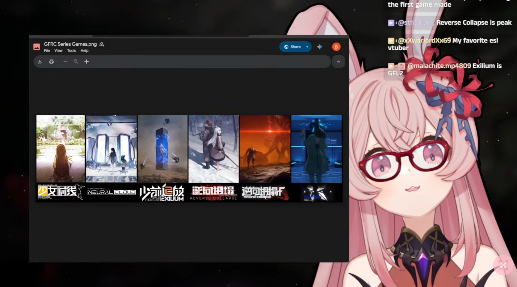Open the View menu
The height and width of the screenshot is (287, 517).
[58, 51]
